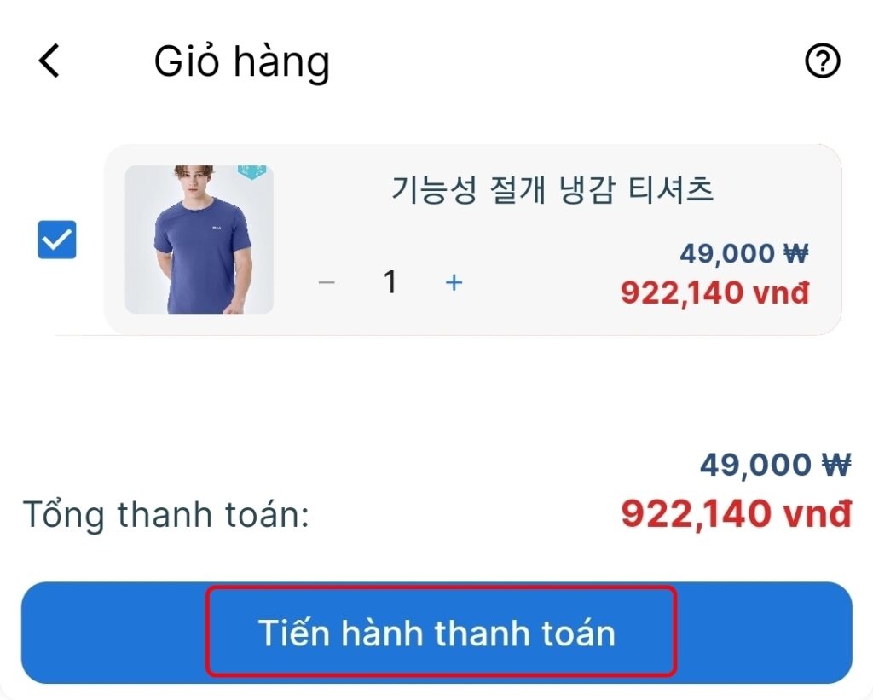Select the quantity value 1

[x=390, y=281]
